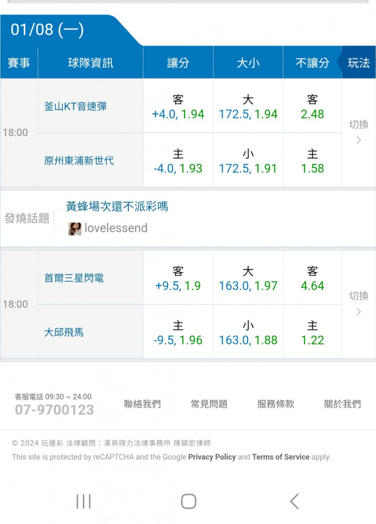Image resolution: width=376 pixels, height=524 pixels.
Task: Tap lovelessend's avatar thumbnail
Action: point(75,229)
